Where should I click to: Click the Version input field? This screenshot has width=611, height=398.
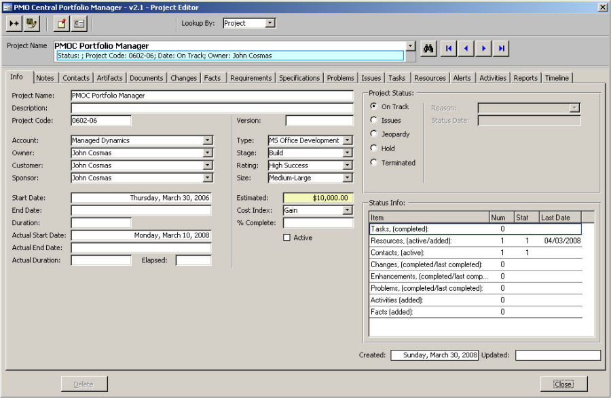point(319,120)
